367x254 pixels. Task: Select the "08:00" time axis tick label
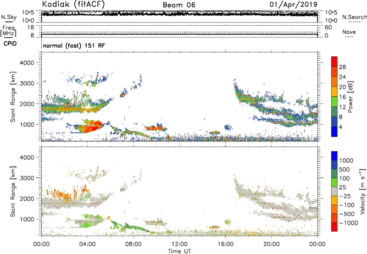133,244
